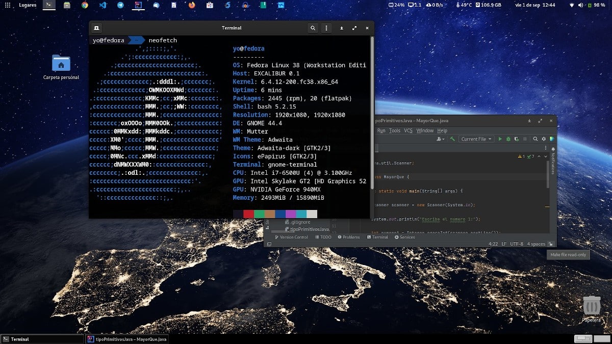Click the warnings count indicator in editor
This screenshot has height=344, width=612.
pos(522,156)
